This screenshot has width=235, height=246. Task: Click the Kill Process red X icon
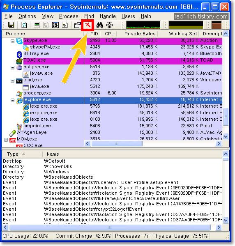(88, 25)
